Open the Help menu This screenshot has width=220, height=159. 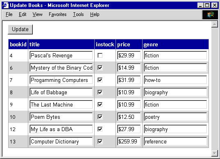(95, 14)
